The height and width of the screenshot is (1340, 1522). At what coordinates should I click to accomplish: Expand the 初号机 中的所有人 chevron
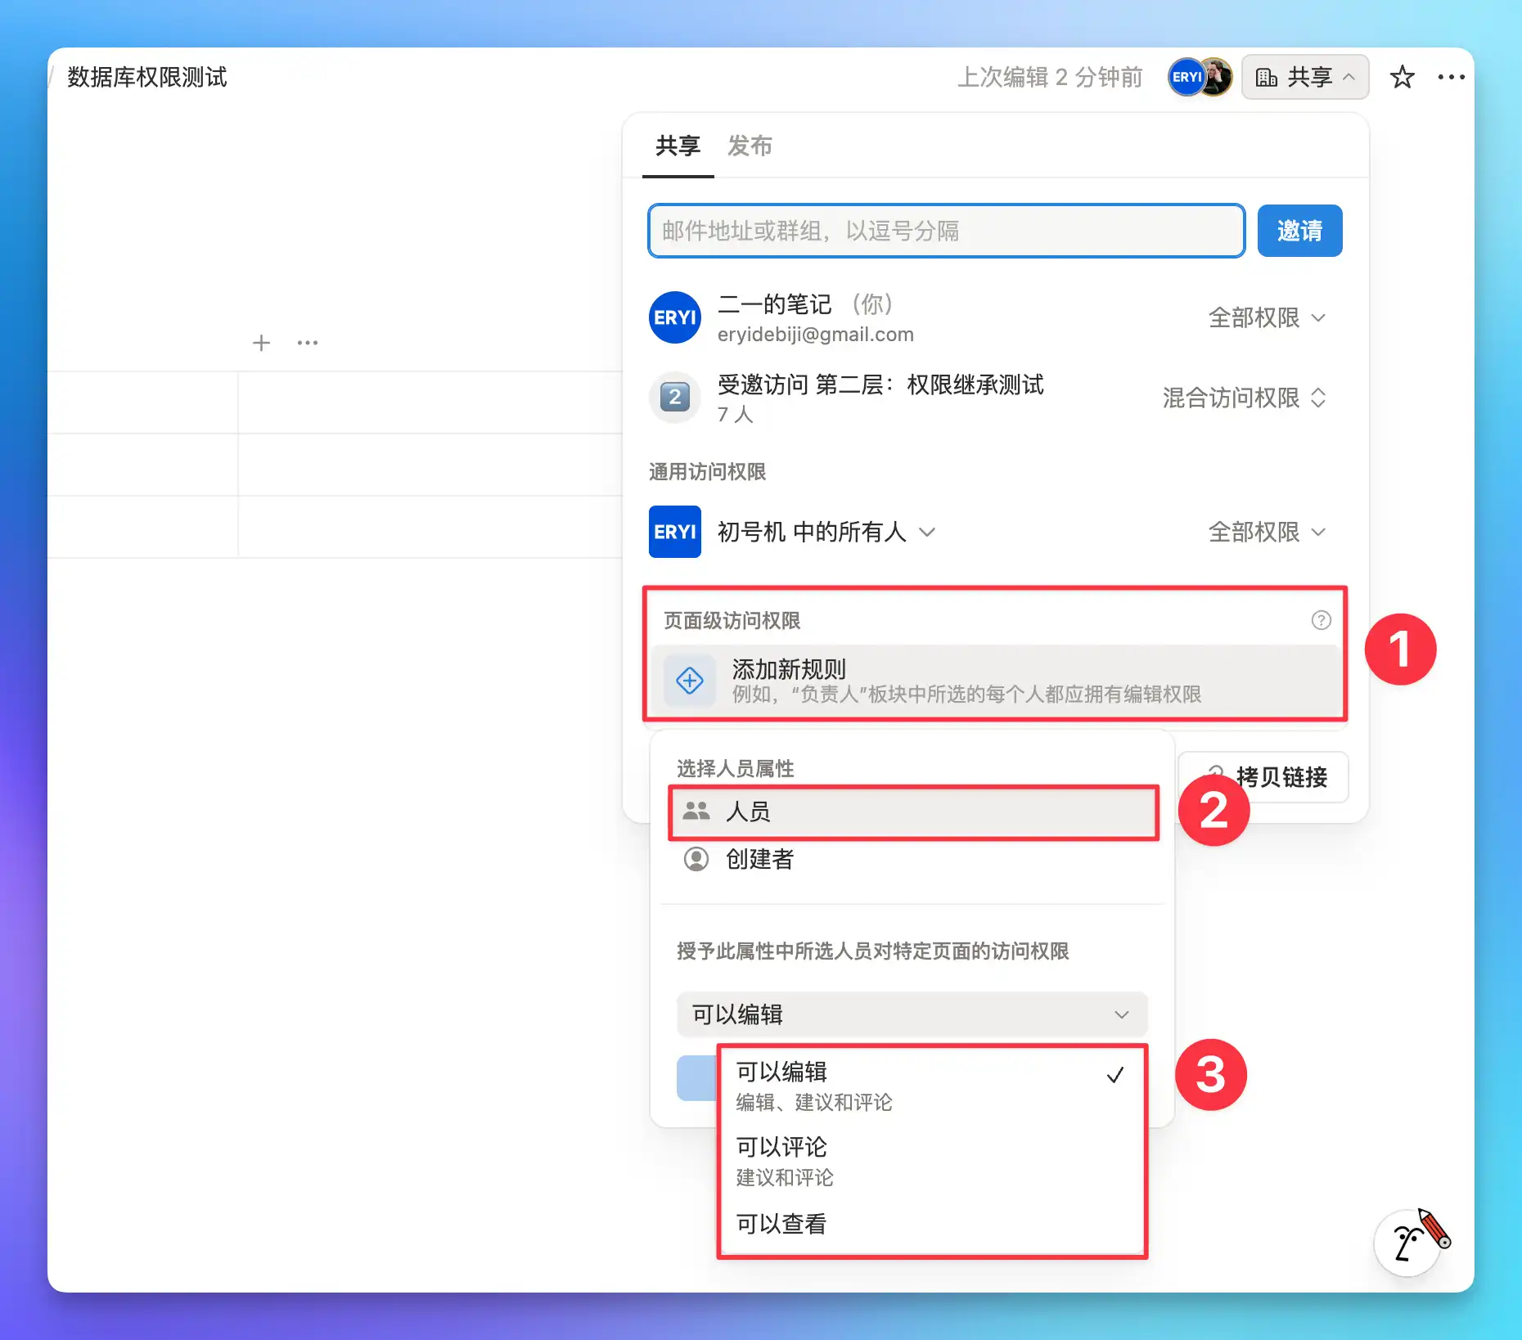tap(927, 532)
